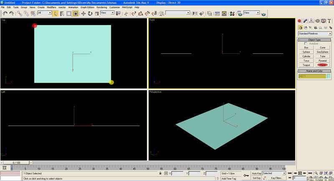Screen dimensions: 334x181
Task: Open the Utilities panel tab
Action: [x=329, y=21]
